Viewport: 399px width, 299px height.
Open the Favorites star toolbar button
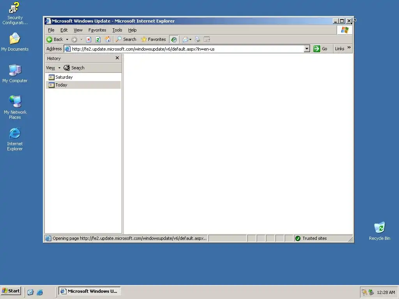[154, 39]
